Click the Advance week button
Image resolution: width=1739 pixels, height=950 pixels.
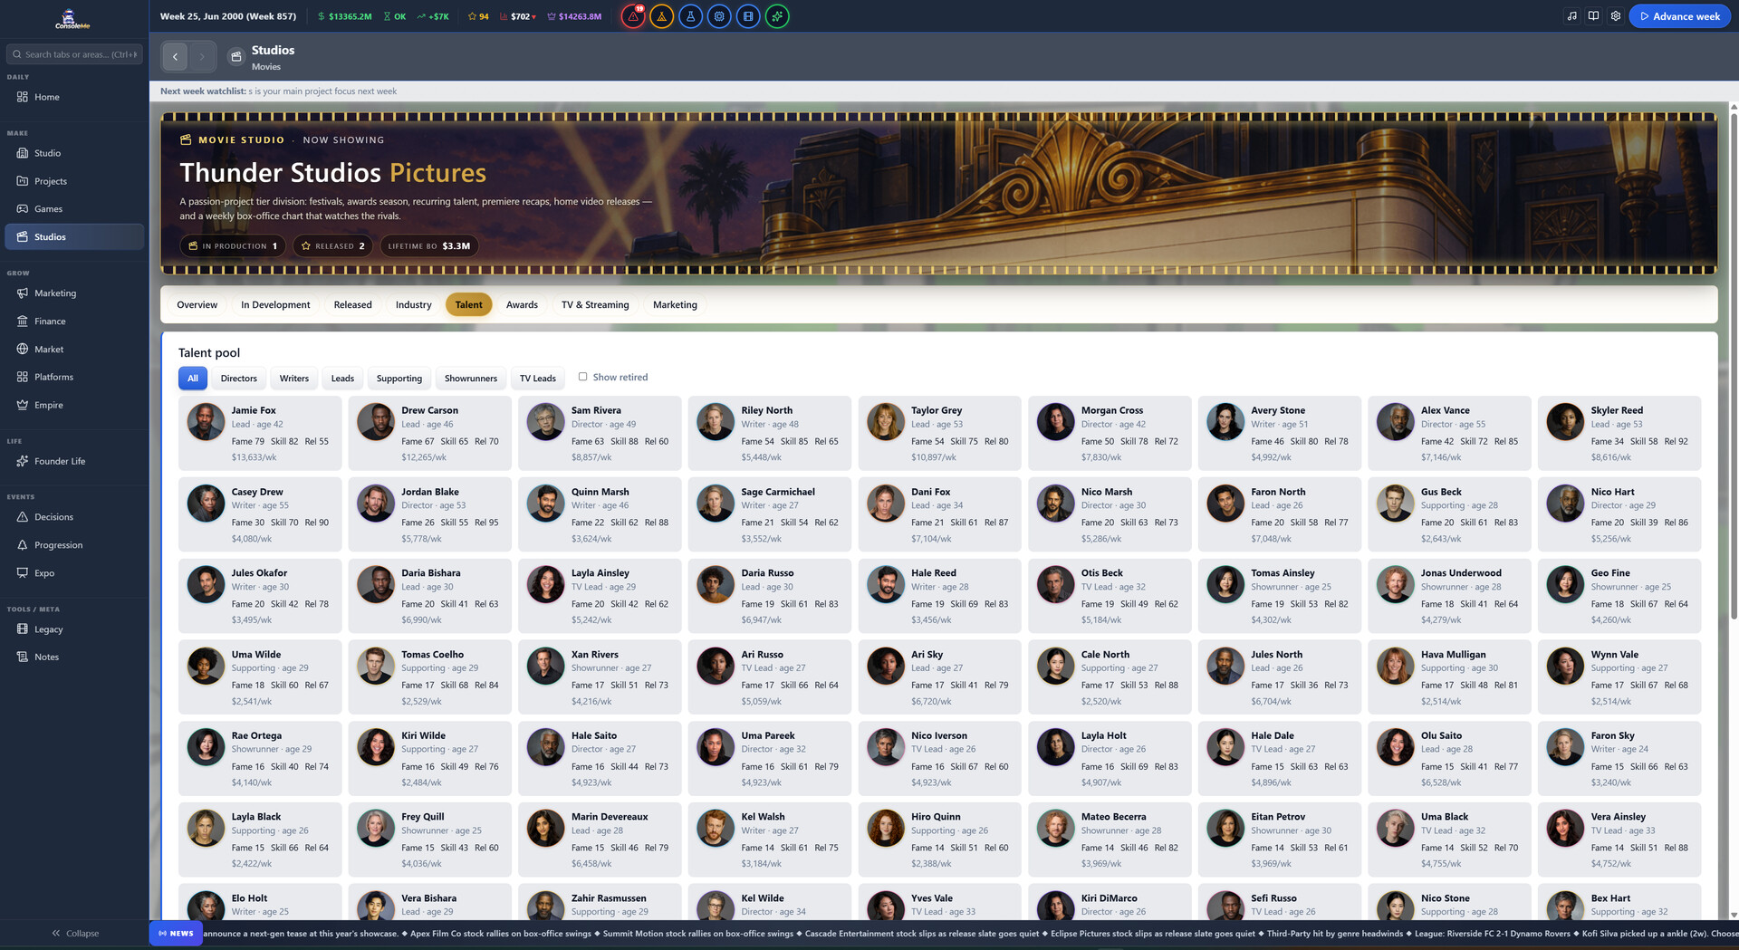pyautogui.click(x=1679, y=16)
